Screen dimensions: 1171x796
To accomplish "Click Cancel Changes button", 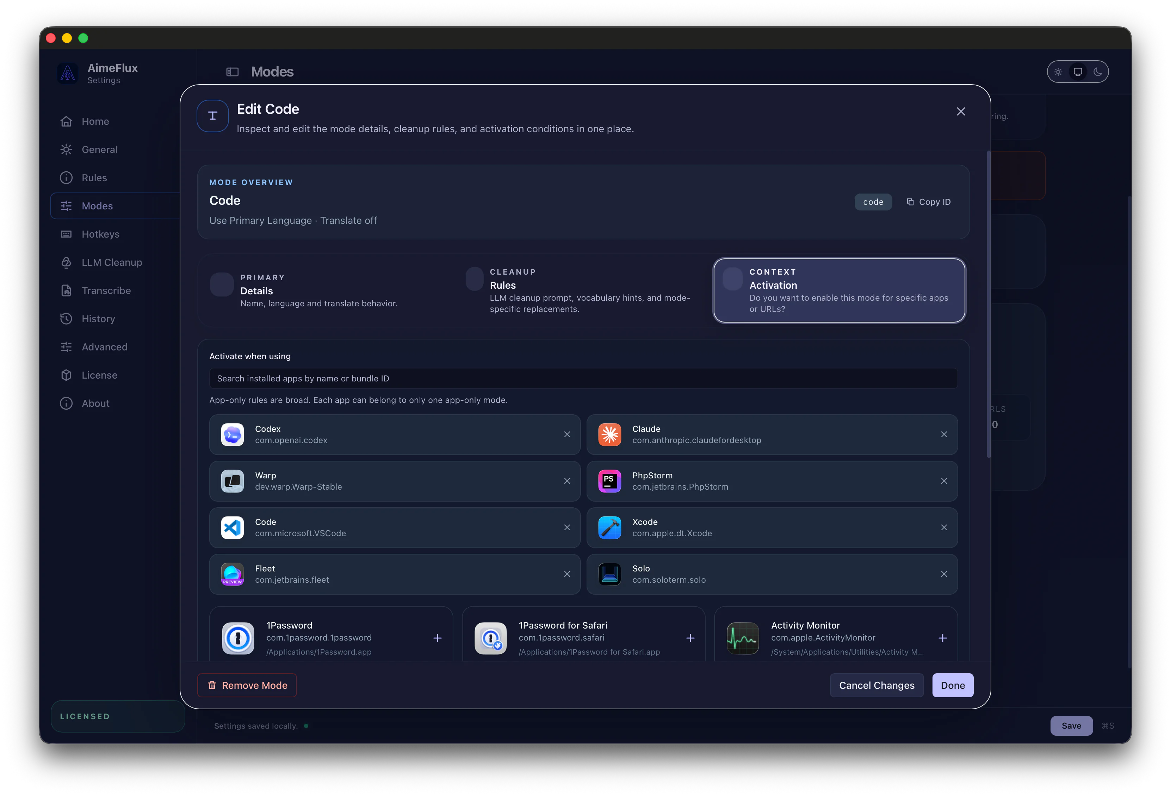I will click(x=876, y=686).
